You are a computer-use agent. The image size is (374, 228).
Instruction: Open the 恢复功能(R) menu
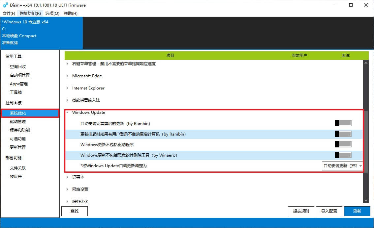point(30,13)
